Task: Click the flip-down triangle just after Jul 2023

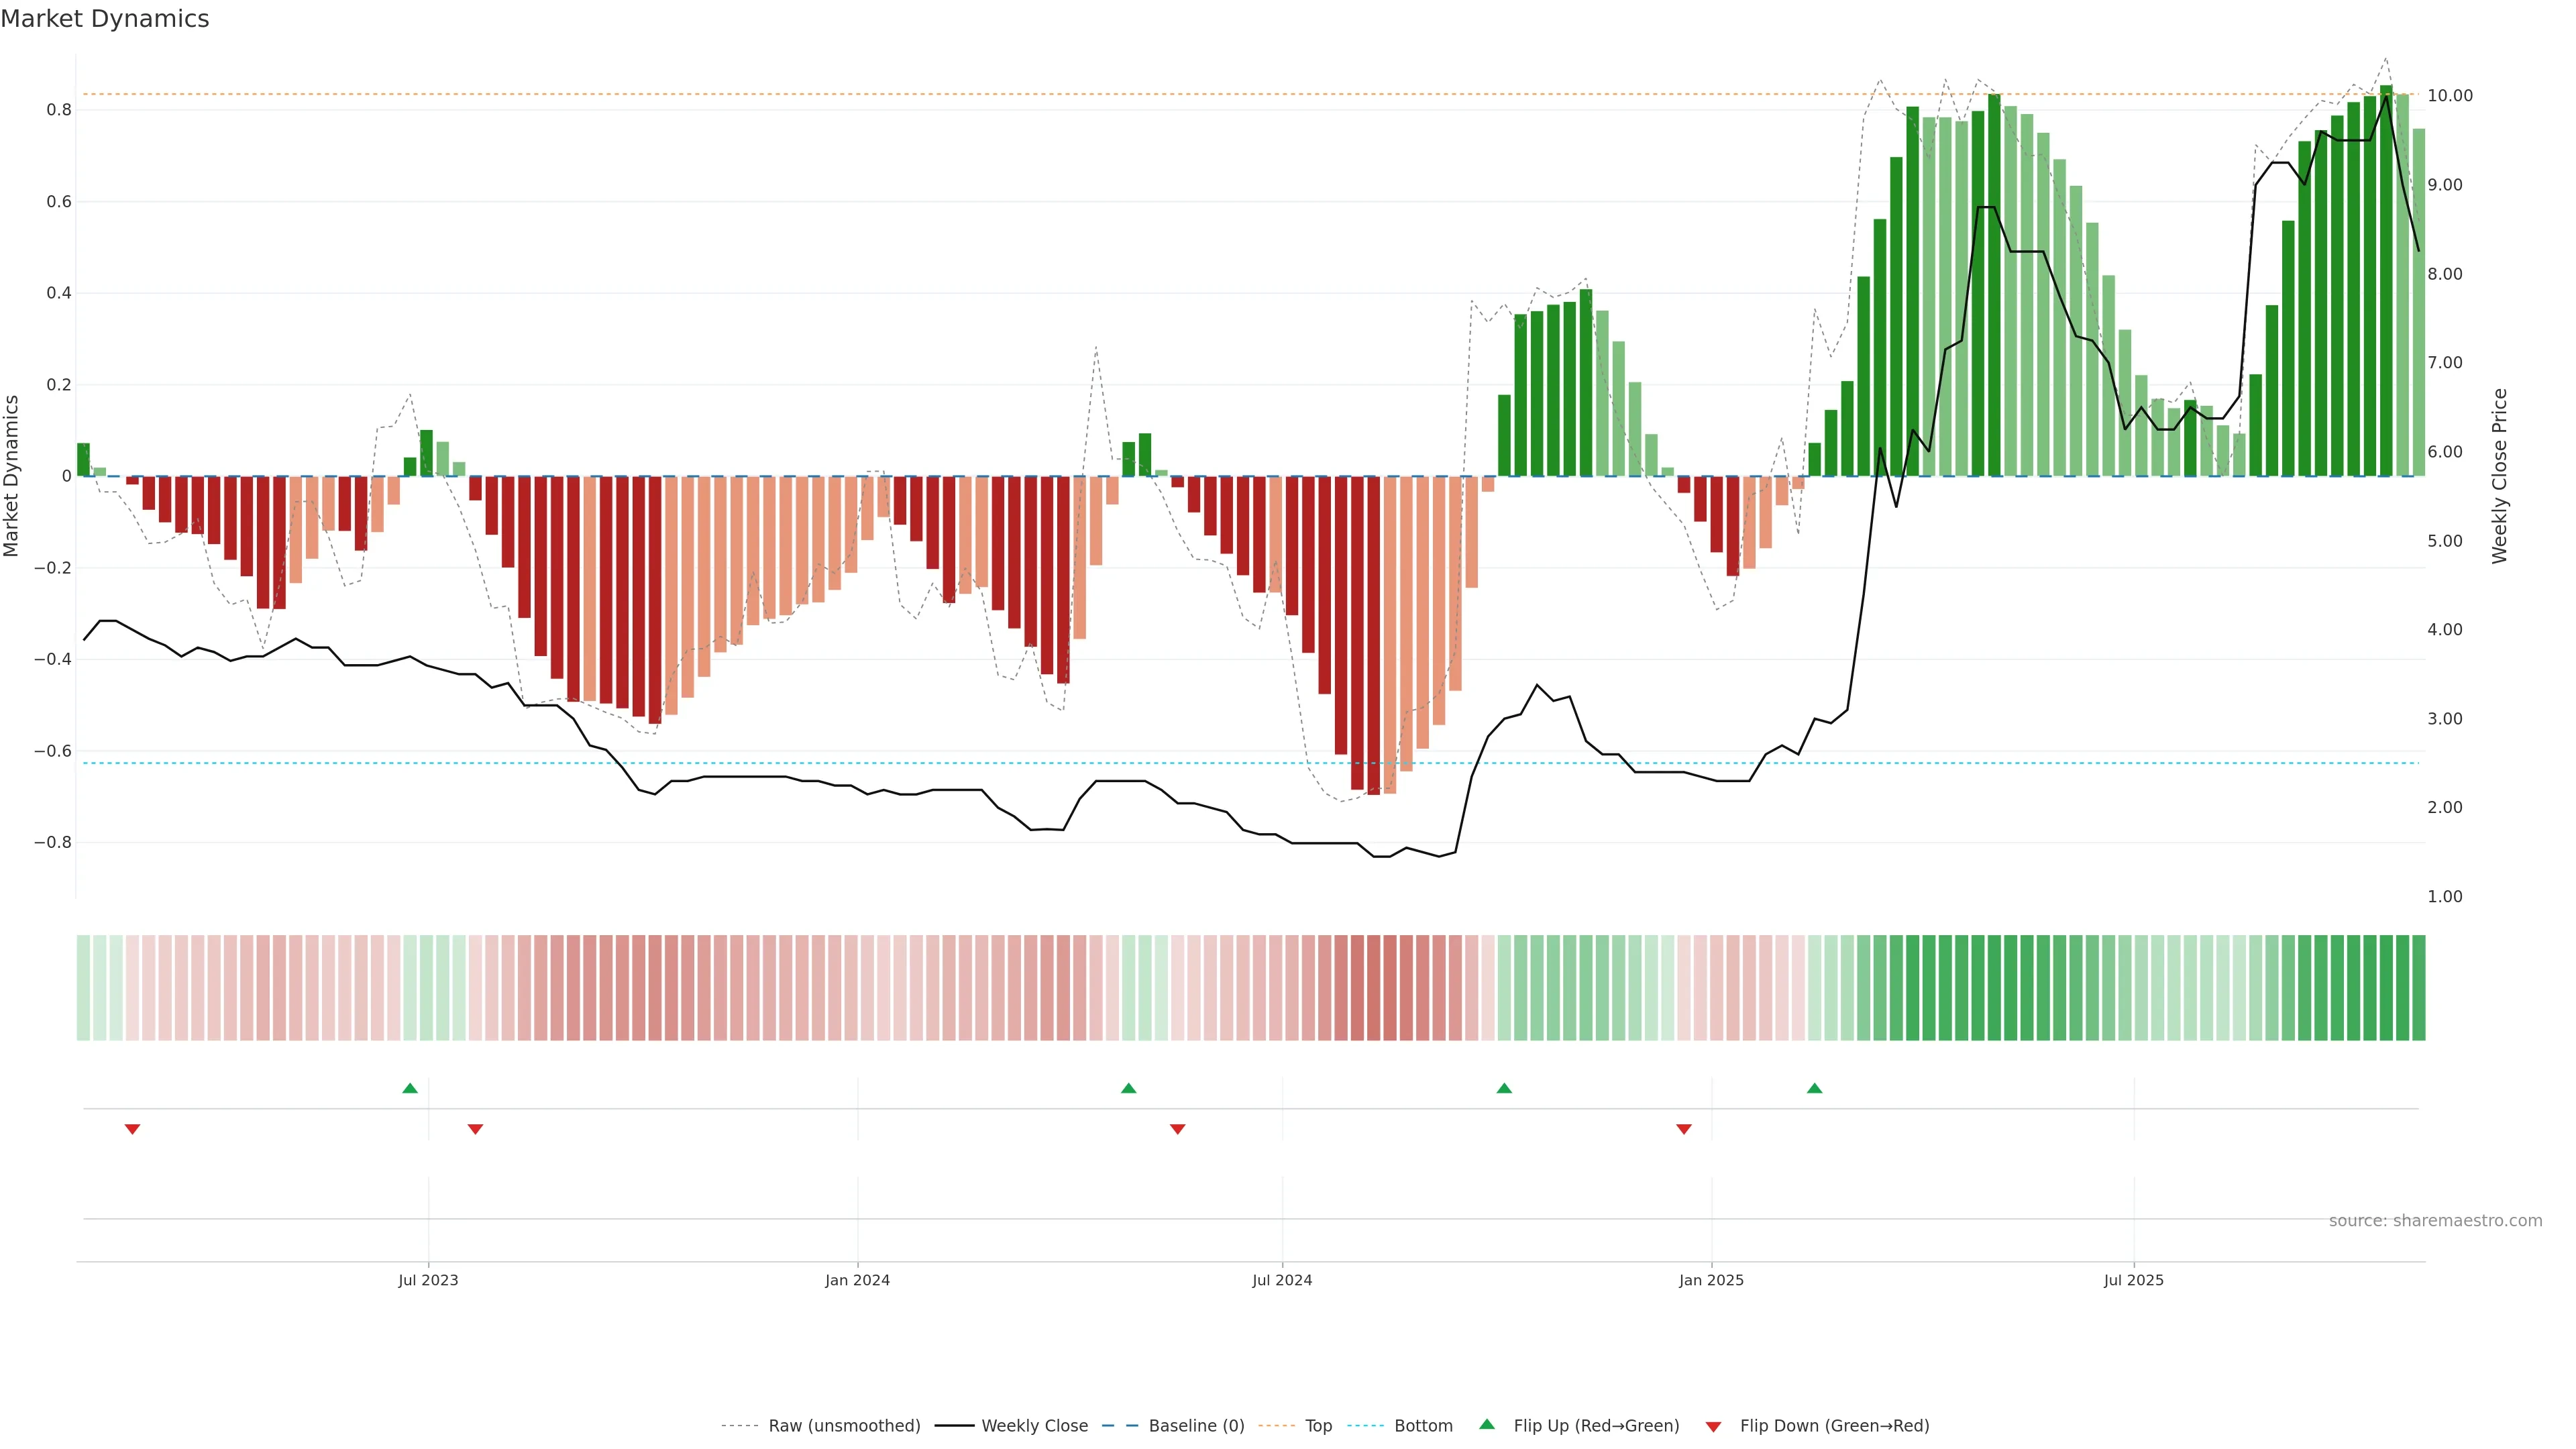Action: point(476,1129)
